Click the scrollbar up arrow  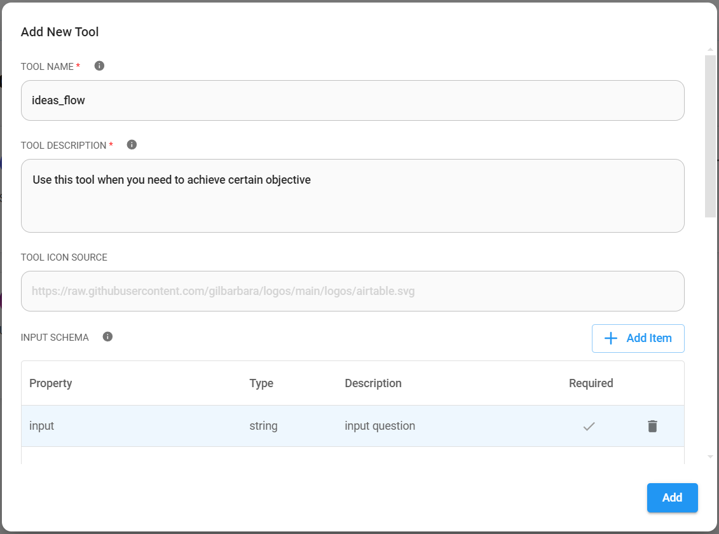[x=710, y=50]
